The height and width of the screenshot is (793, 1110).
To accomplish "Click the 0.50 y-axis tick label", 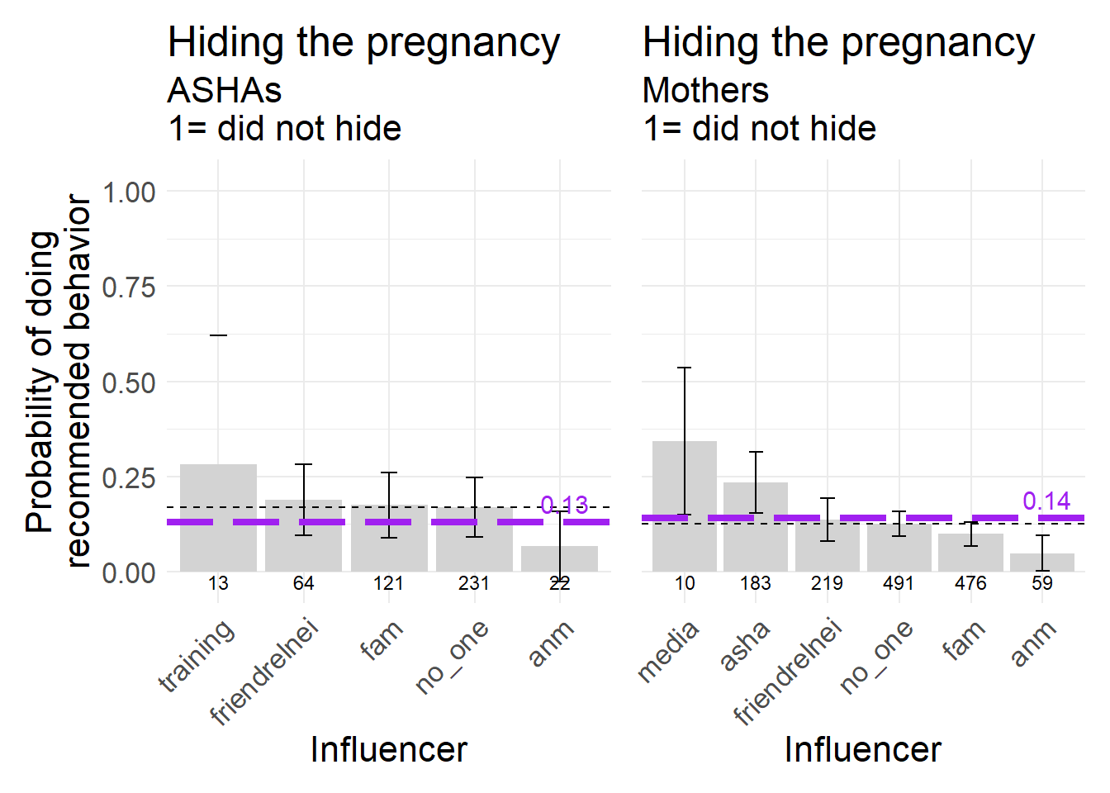I will tap(129, 382).
